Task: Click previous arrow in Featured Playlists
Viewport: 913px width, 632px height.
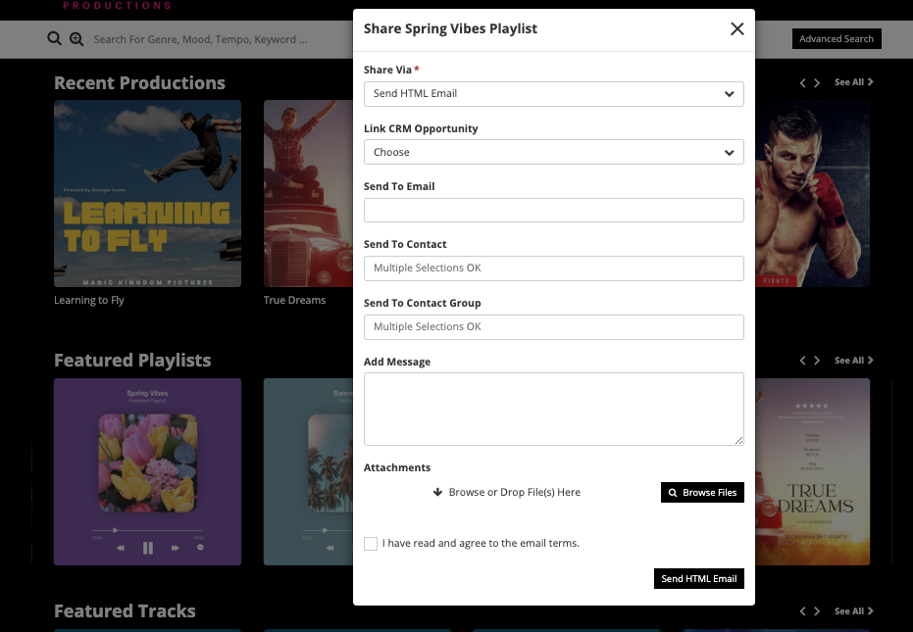Action: [803, 362]
